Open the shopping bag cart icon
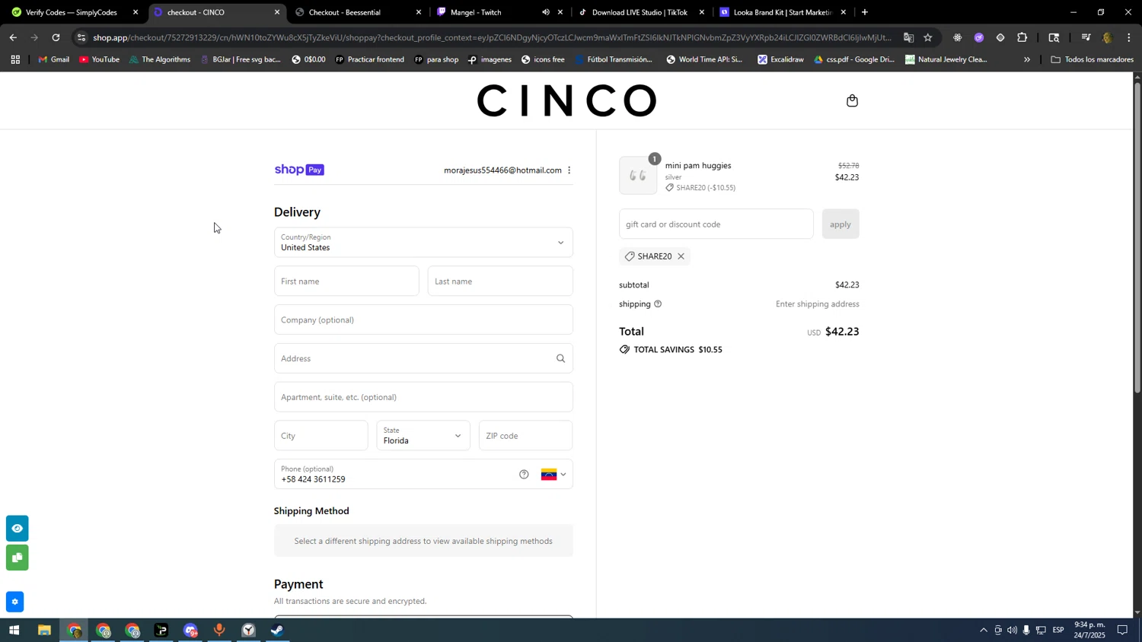The image size is (1142, 642). click(852, 100)
